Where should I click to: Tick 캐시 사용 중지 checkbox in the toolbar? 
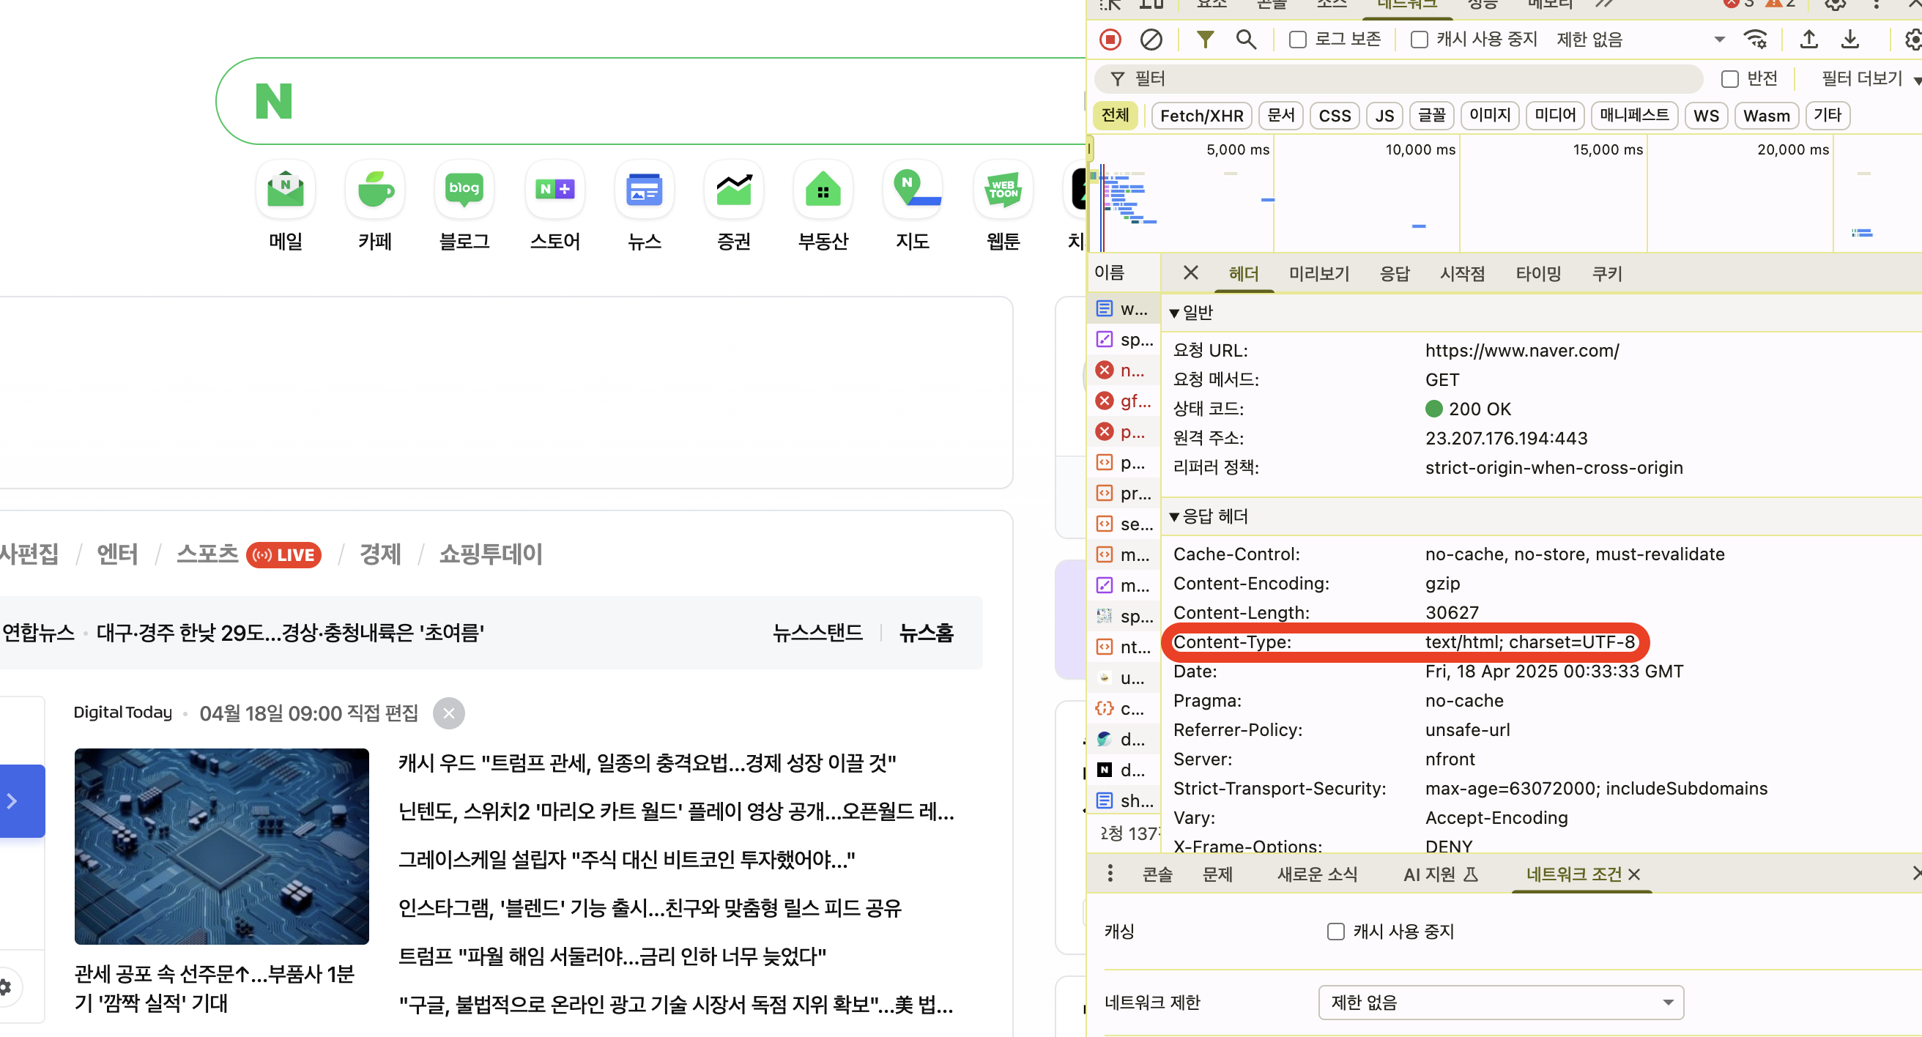pyautogui.click(x=1419, y=40)
